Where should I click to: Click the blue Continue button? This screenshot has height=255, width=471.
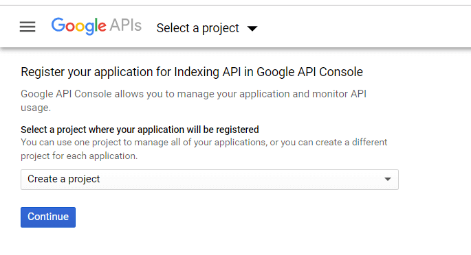click(x=48, y=217)
